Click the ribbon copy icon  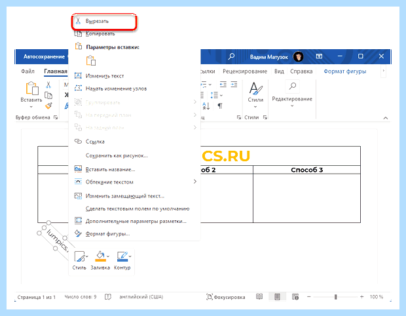tap(48, 96)
